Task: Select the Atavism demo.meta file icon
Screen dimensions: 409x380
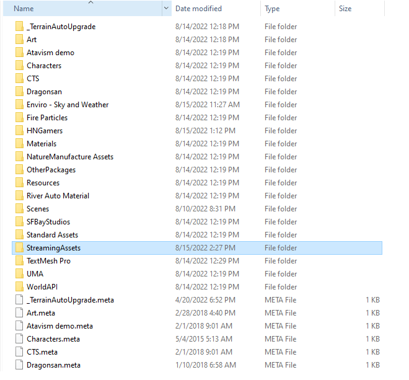Action: tap(19, 326)
